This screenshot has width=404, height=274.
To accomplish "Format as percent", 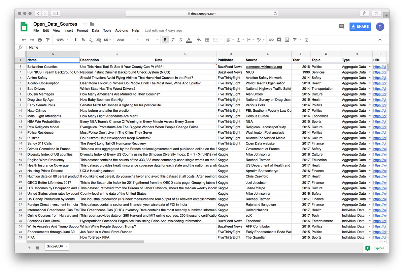I will point(83,40).
